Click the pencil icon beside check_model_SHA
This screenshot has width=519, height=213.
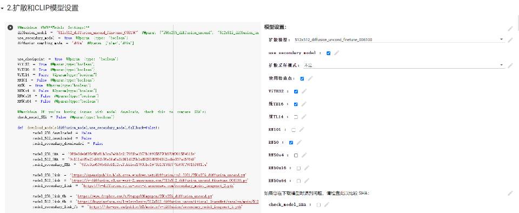(x=327, y=205)
